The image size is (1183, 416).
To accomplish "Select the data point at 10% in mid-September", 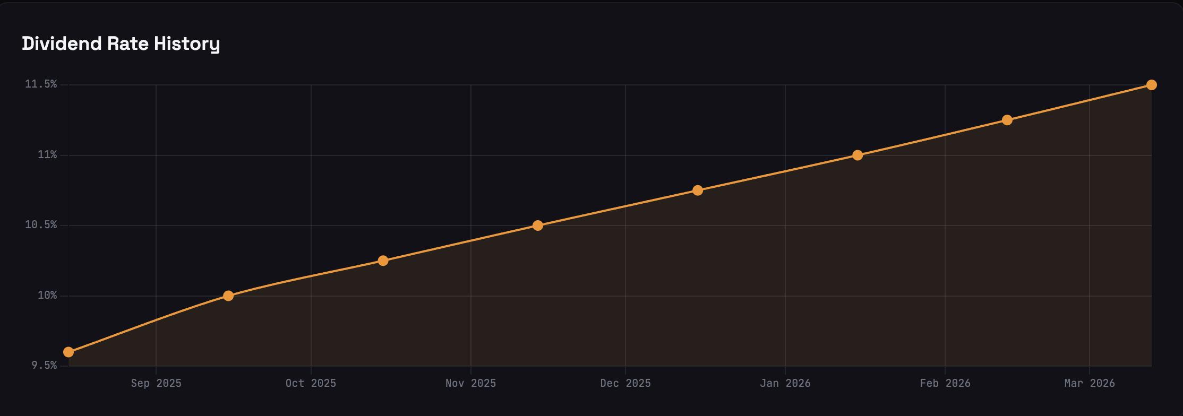I will [228, 296].
